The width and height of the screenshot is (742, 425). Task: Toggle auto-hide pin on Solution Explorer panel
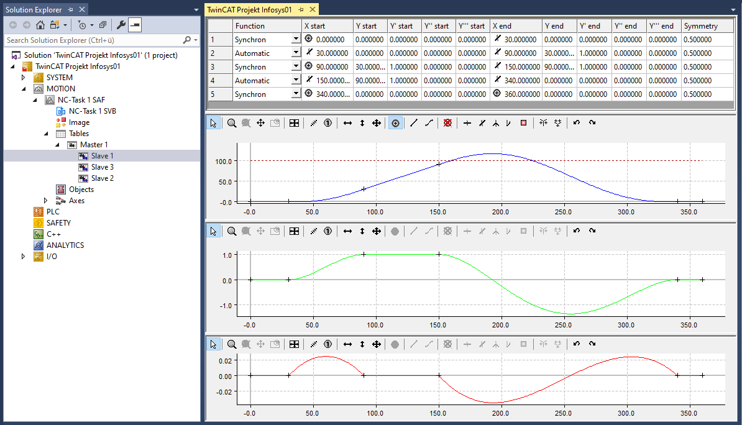70,9
